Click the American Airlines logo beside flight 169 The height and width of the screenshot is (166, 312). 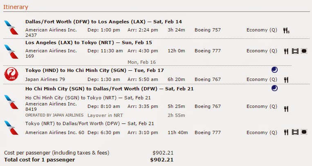coord(11,52)
